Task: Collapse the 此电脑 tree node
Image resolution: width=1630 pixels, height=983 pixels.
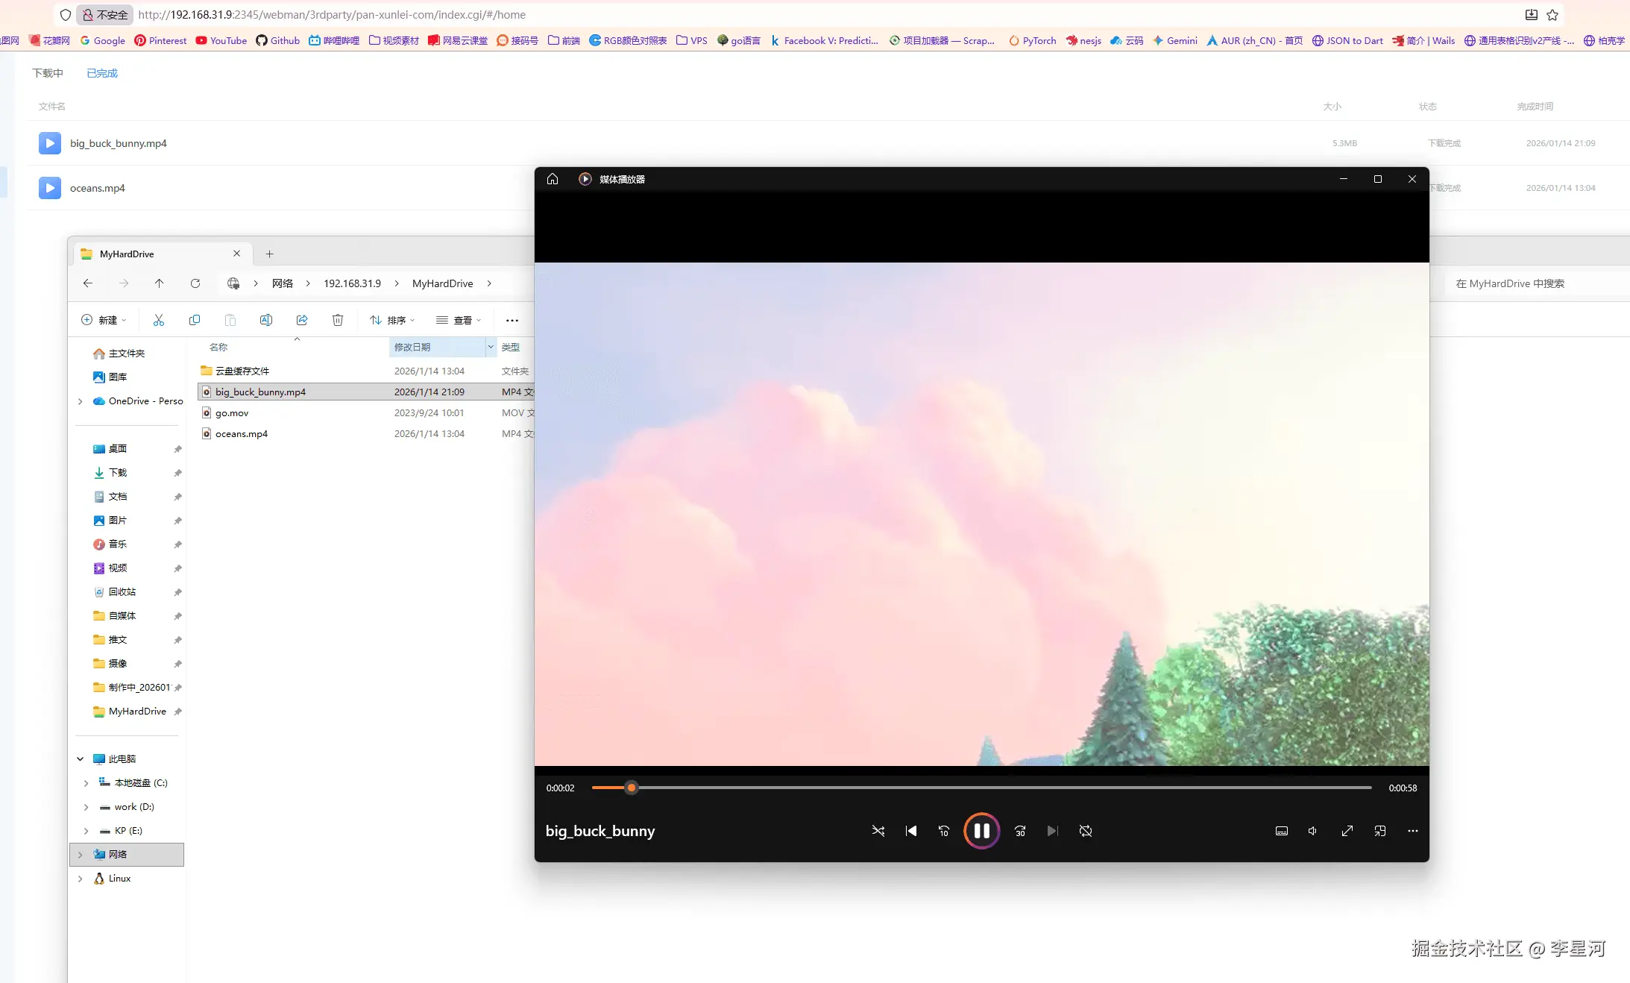Action: tap(80, 759)
